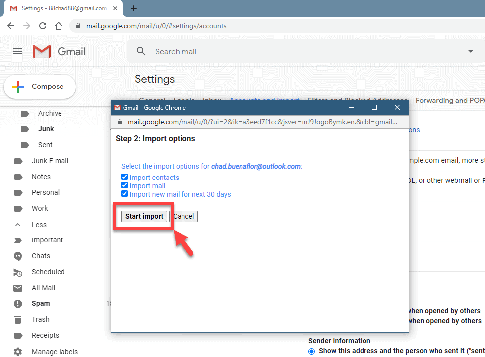The width and height of the screenshot is (485, 357).
Task: Click main browser address bar
Action: tap(278, 26)
